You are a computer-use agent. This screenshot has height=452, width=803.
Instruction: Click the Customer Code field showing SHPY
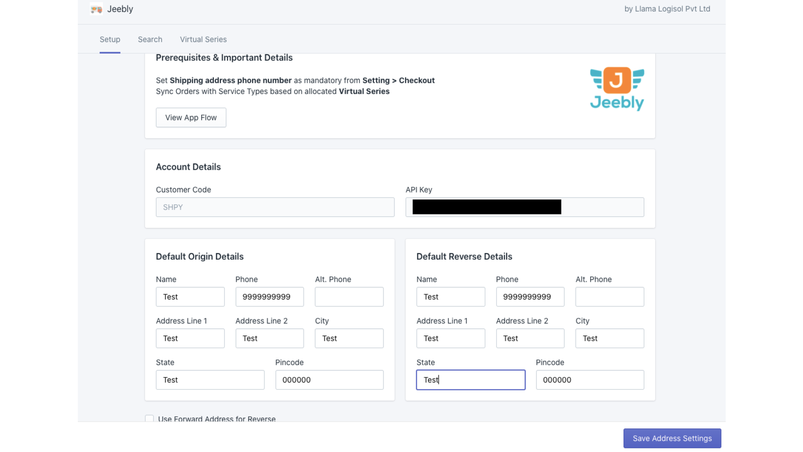click(x=275, y=207)
